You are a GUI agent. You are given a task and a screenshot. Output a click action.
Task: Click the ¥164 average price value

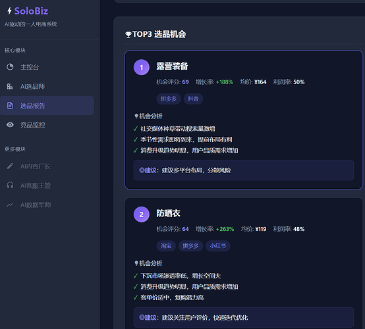(x=260, y=82)
